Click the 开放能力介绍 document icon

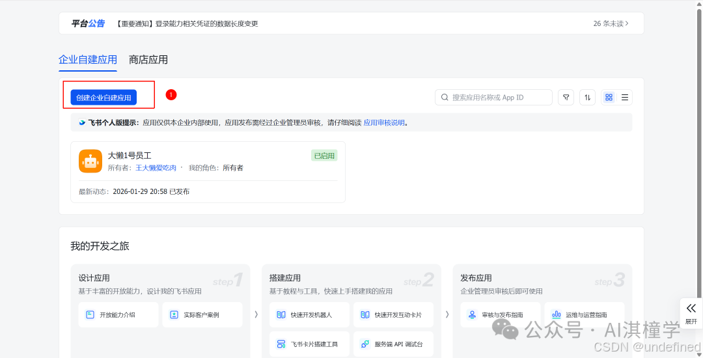click(x=90, y=314)
